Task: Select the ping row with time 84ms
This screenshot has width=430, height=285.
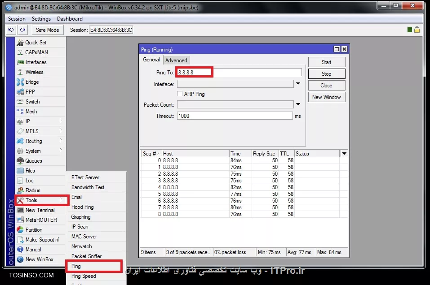Action: pos(244,160)
